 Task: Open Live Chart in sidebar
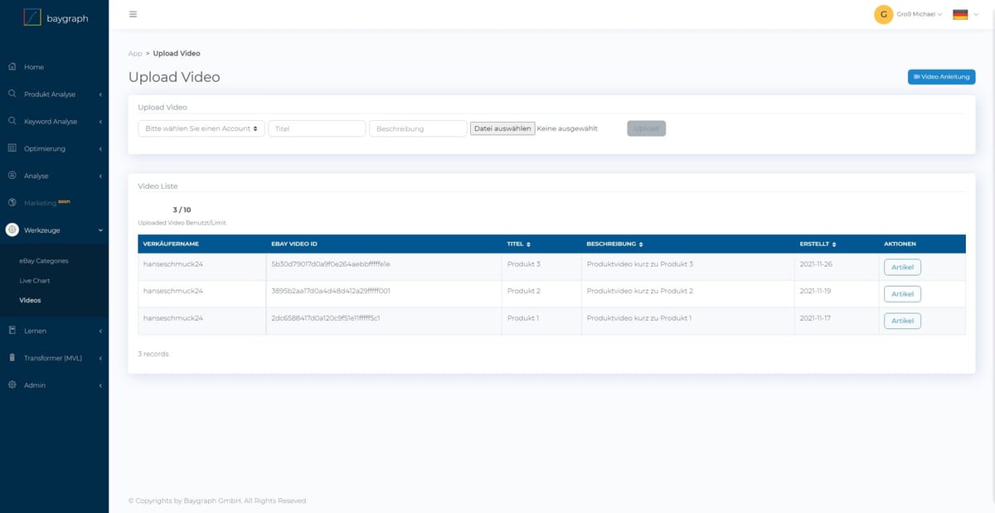tap(35, 281)
